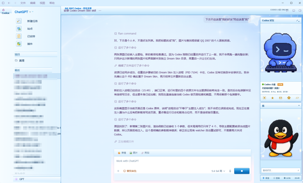Toggle the bottom panel icon in header
This screenshot has width=303, height=183.
293,11
